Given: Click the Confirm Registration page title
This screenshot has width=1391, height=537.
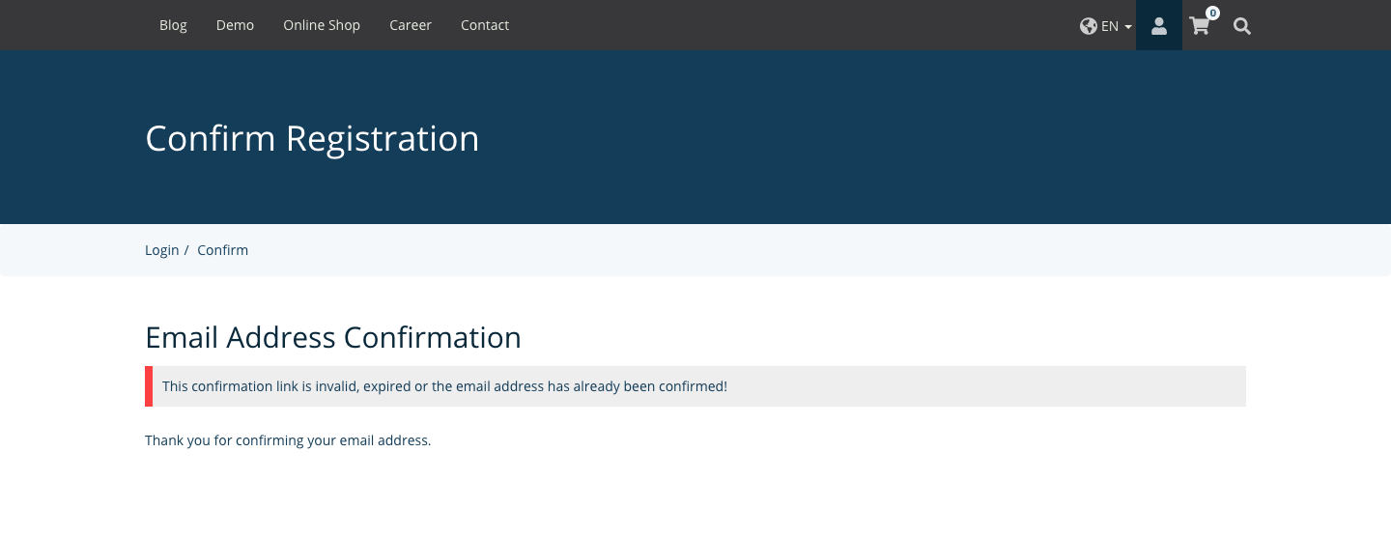Looking at the screenshot, I should 312,139.
